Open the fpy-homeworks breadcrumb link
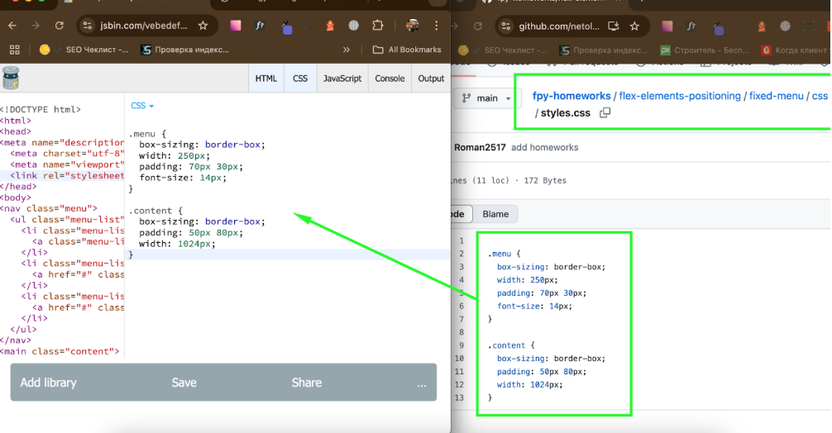The width and height of the screenshot is (832, 433). point(571,96)
